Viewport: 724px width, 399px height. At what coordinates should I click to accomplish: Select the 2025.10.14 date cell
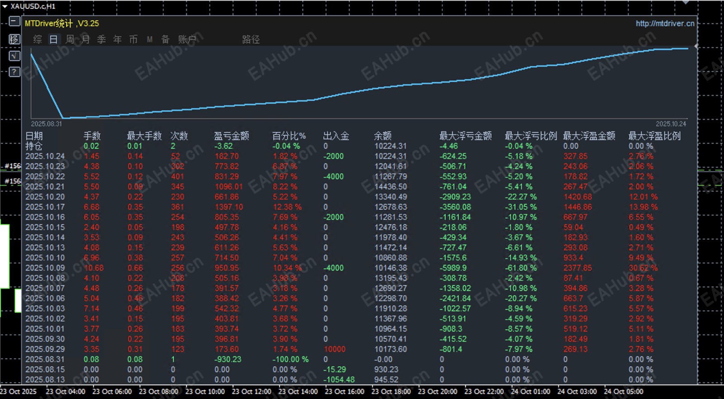coord(45,238)
